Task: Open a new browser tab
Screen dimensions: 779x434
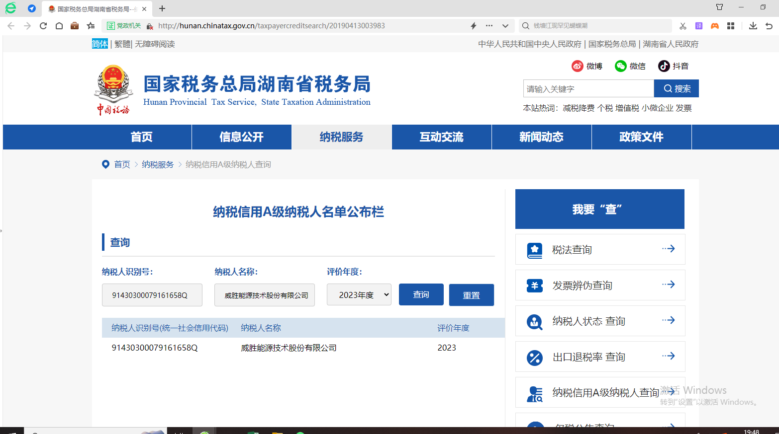Action: [x=162, y=8]
